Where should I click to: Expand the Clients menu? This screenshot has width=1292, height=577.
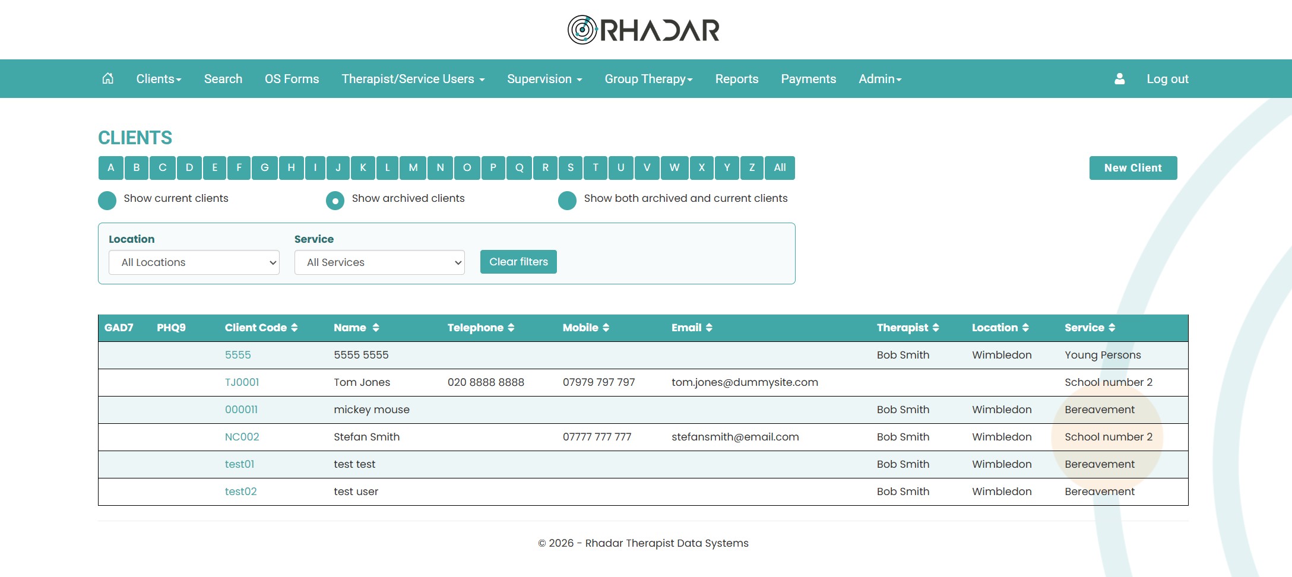[x=159, y=79]
